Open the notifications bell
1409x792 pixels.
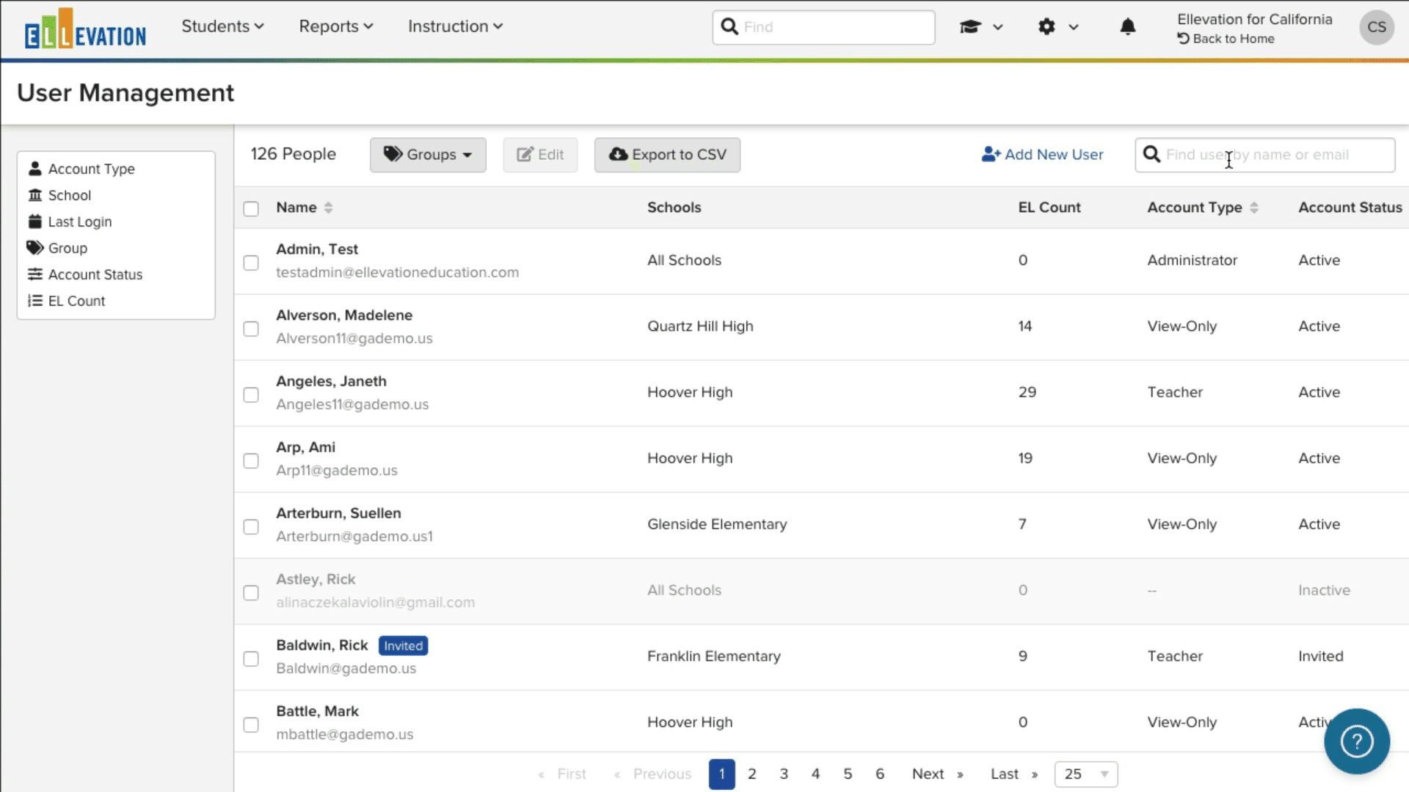[x=1128, y=27]
